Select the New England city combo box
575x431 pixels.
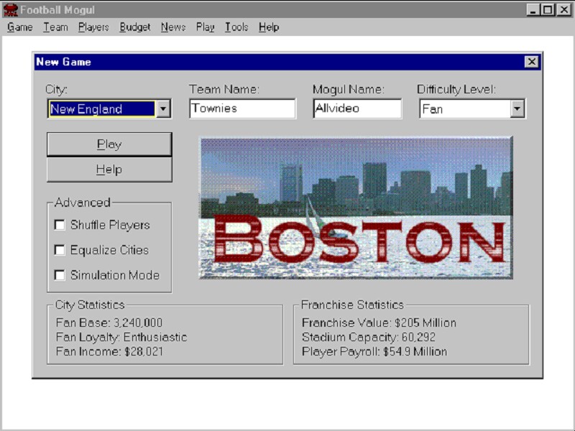tap(101, 109)
